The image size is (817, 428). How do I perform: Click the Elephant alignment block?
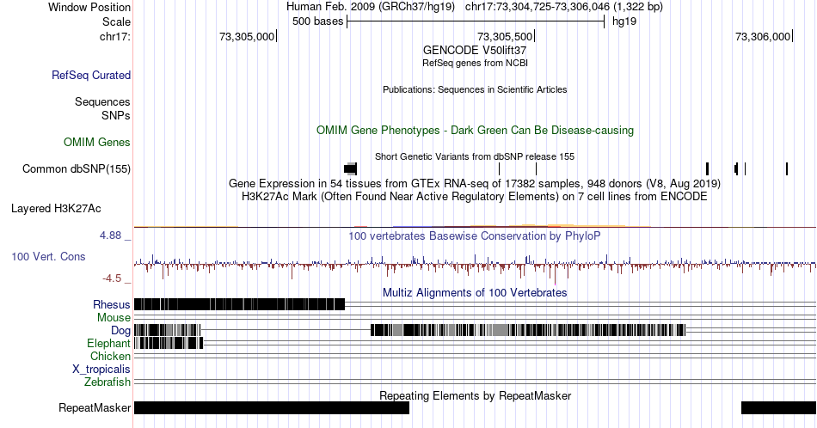point(169,343)
